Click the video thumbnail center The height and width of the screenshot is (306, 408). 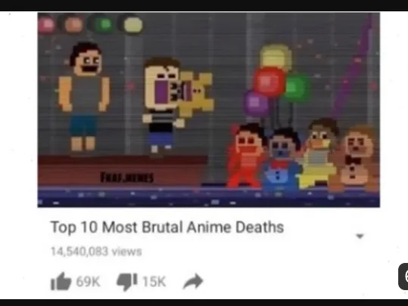(x=209, y=110)
